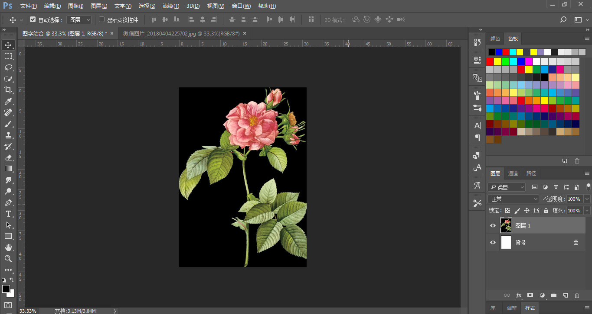Swap foreground and background colors

(x=12, y=280)
